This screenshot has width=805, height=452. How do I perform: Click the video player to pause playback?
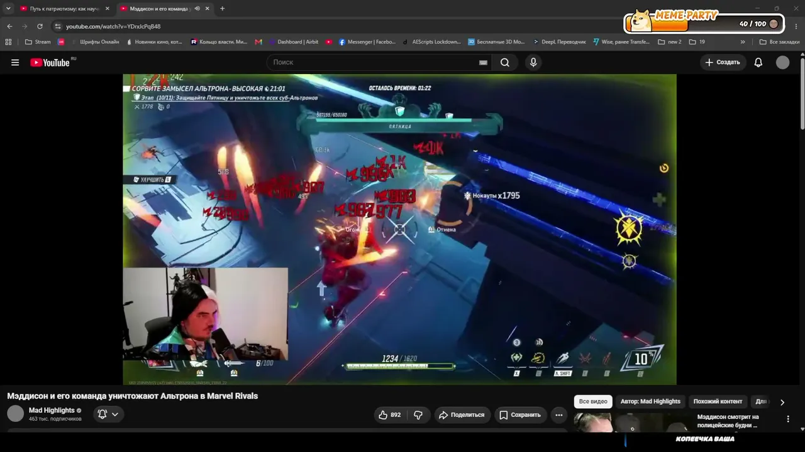point(399,229)
